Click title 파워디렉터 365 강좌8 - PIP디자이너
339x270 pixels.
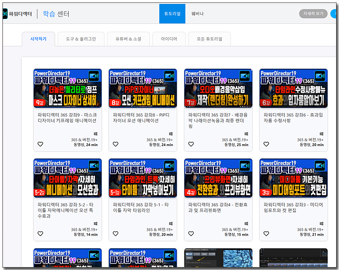141,118
